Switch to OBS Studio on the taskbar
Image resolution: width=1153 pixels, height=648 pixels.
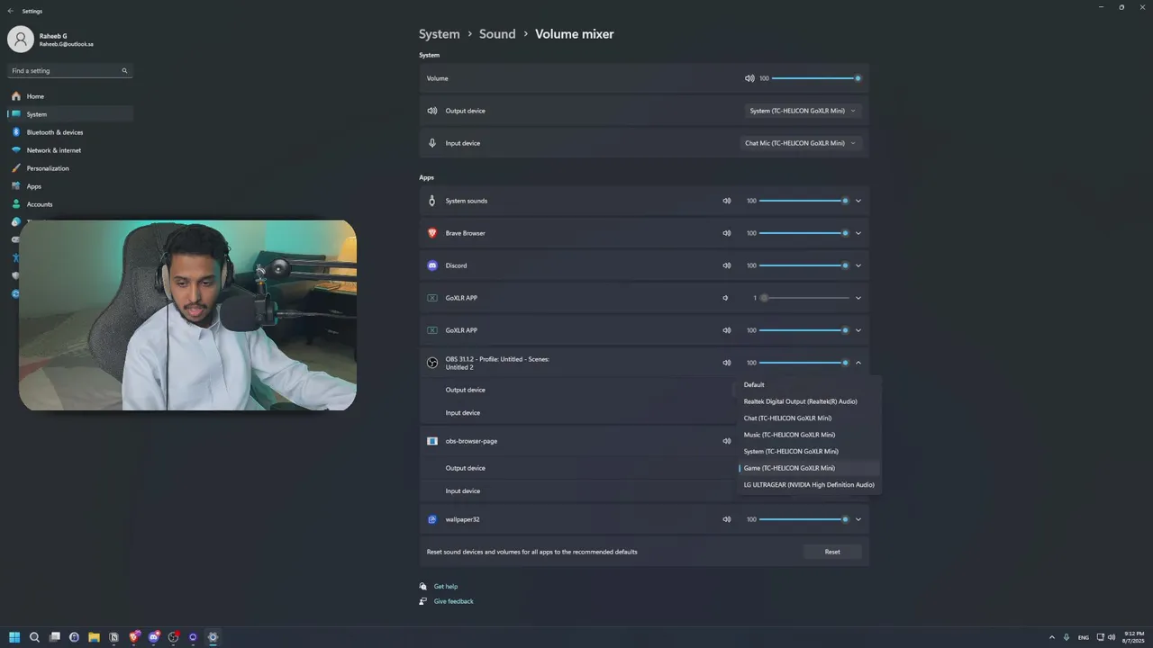(x=173, y=637)
